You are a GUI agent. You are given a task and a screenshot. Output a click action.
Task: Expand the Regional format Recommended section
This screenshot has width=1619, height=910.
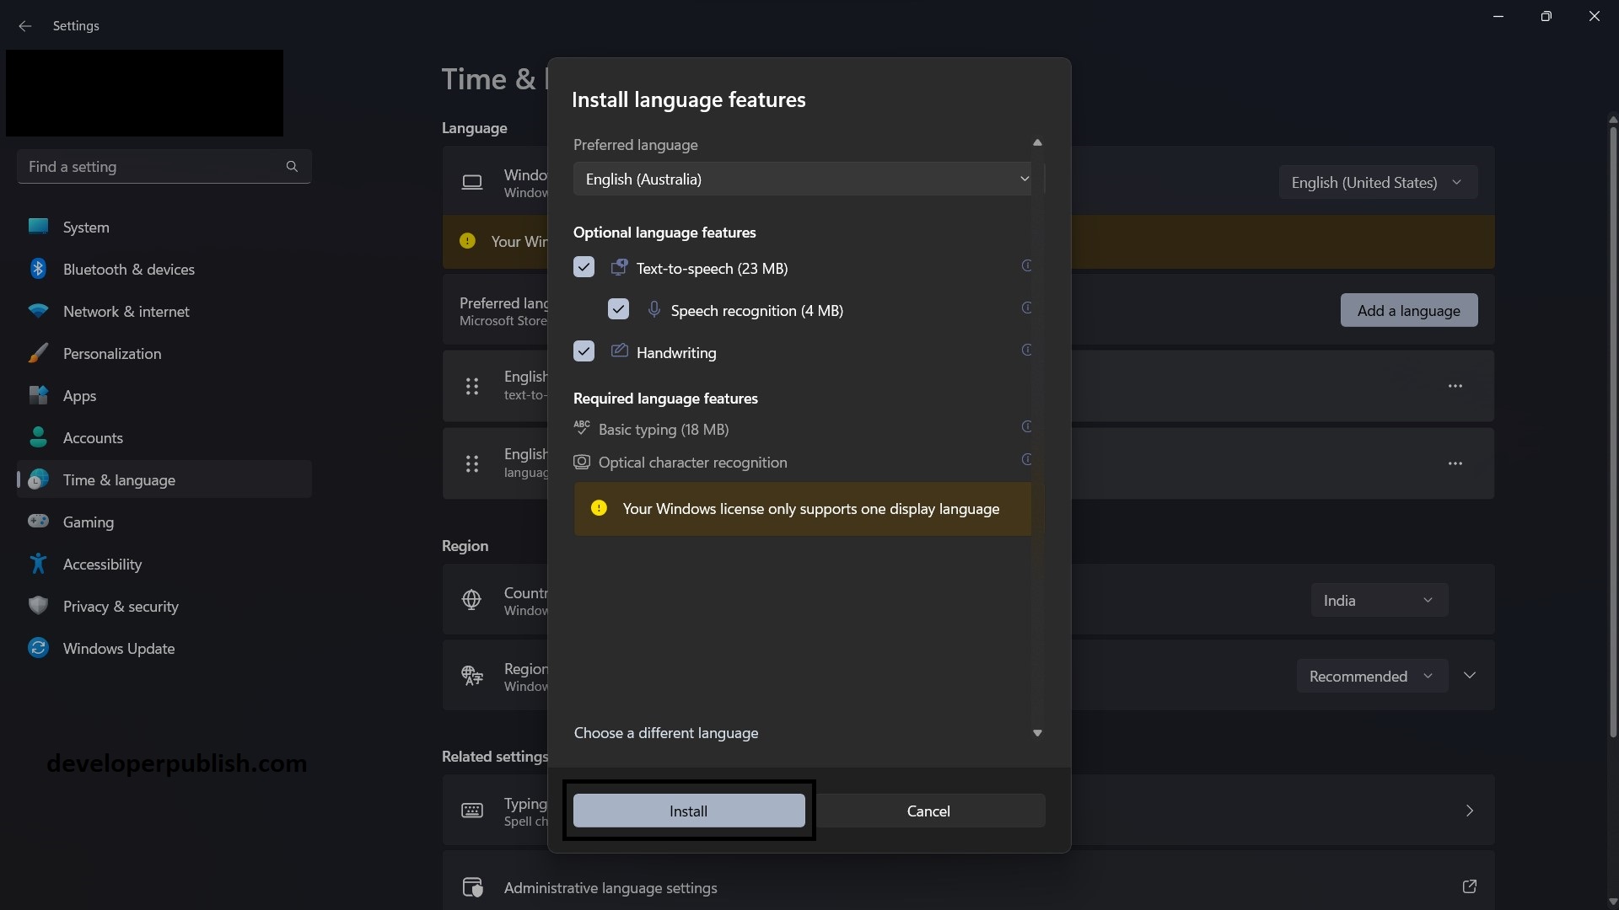[x=1470, y=675]
